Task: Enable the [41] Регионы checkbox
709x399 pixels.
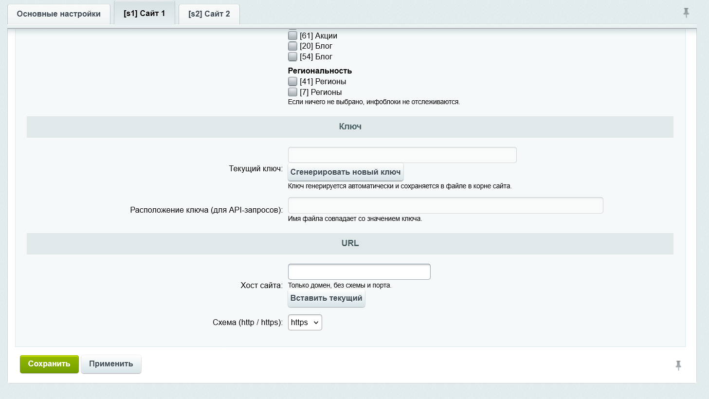Action: click(x=292, y=81)
